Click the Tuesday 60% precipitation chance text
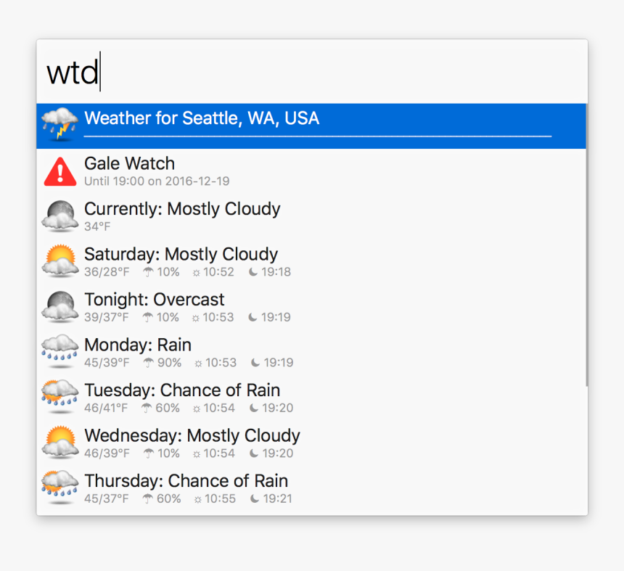Screen dimensions: 624x571 167,408
